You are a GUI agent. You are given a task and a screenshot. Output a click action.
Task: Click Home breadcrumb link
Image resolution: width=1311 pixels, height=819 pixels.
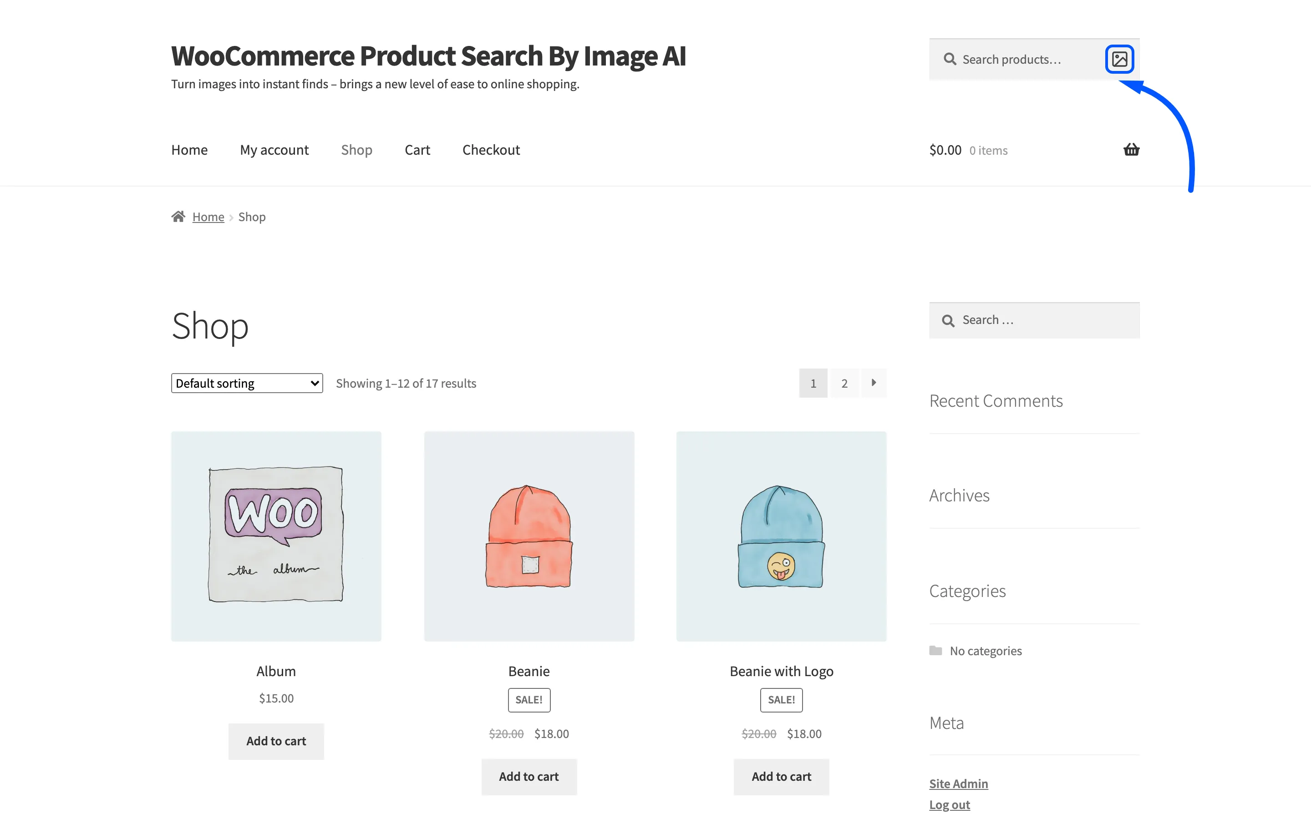(x=208, y=217)
